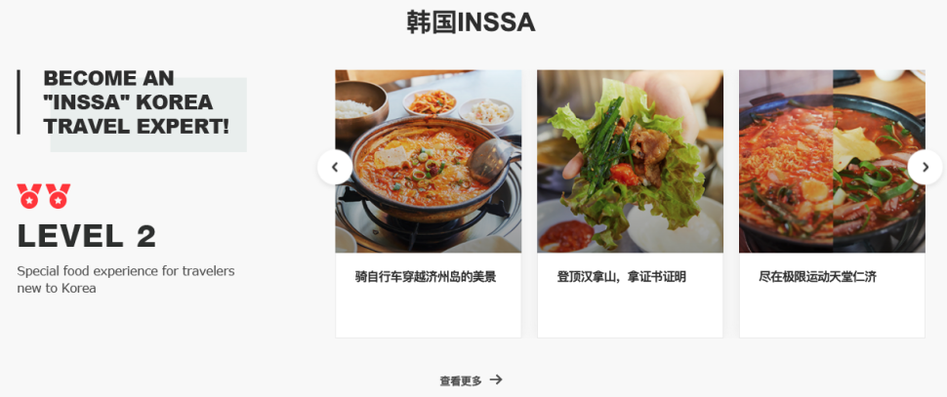The height and width of the screenshot is (397, 947).
Task: Select the lettuce wrap food photo
Action: click(630, 161)
